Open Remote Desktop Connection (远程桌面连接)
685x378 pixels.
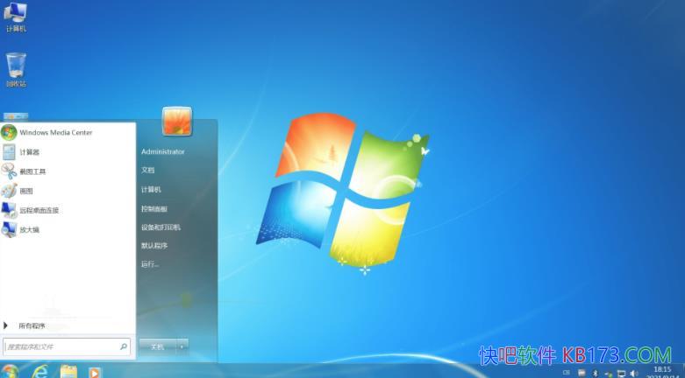39,210
